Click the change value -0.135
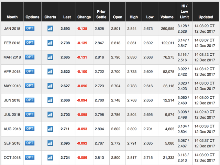 click(82, 29)
